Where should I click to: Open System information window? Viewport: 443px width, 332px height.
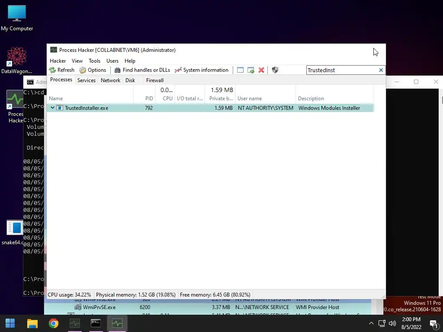tap(202, 70)
